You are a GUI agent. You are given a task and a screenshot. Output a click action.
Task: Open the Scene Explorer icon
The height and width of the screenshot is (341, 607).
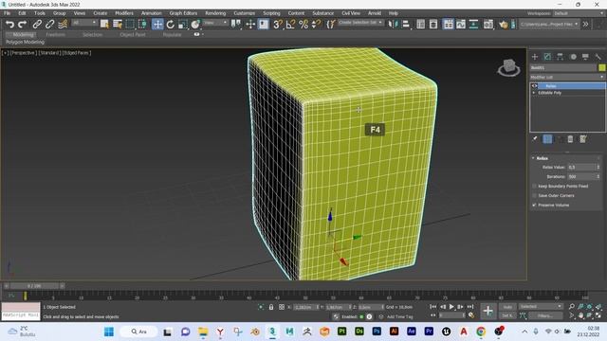pos(421,25)
